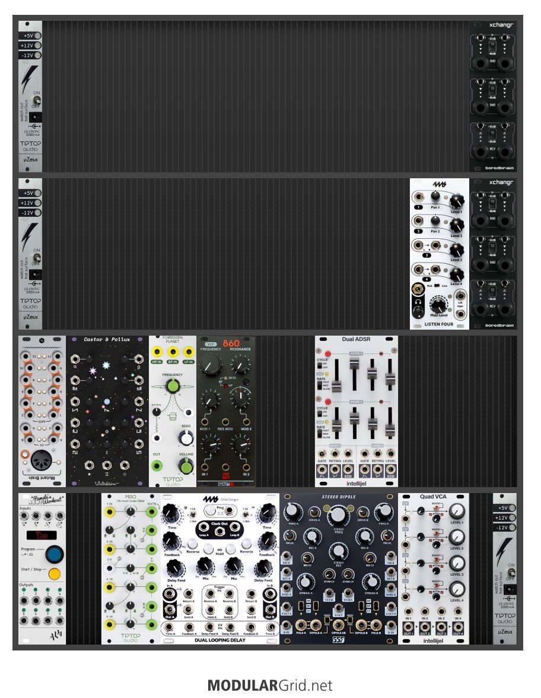Select the DIPOLE AB output jack
Screen dimensions: 541x698
[338, 625]
